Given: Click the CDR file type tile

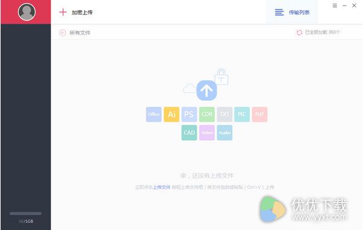Looking at the screenshot, I should click(x=207, y=114).
